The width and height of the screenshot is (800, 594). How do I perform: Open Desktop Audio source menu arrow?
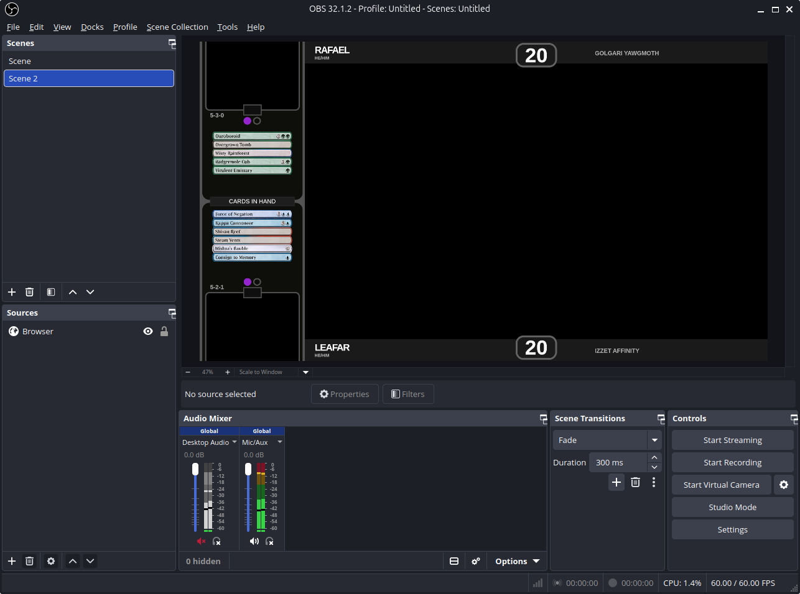[235, 442]
